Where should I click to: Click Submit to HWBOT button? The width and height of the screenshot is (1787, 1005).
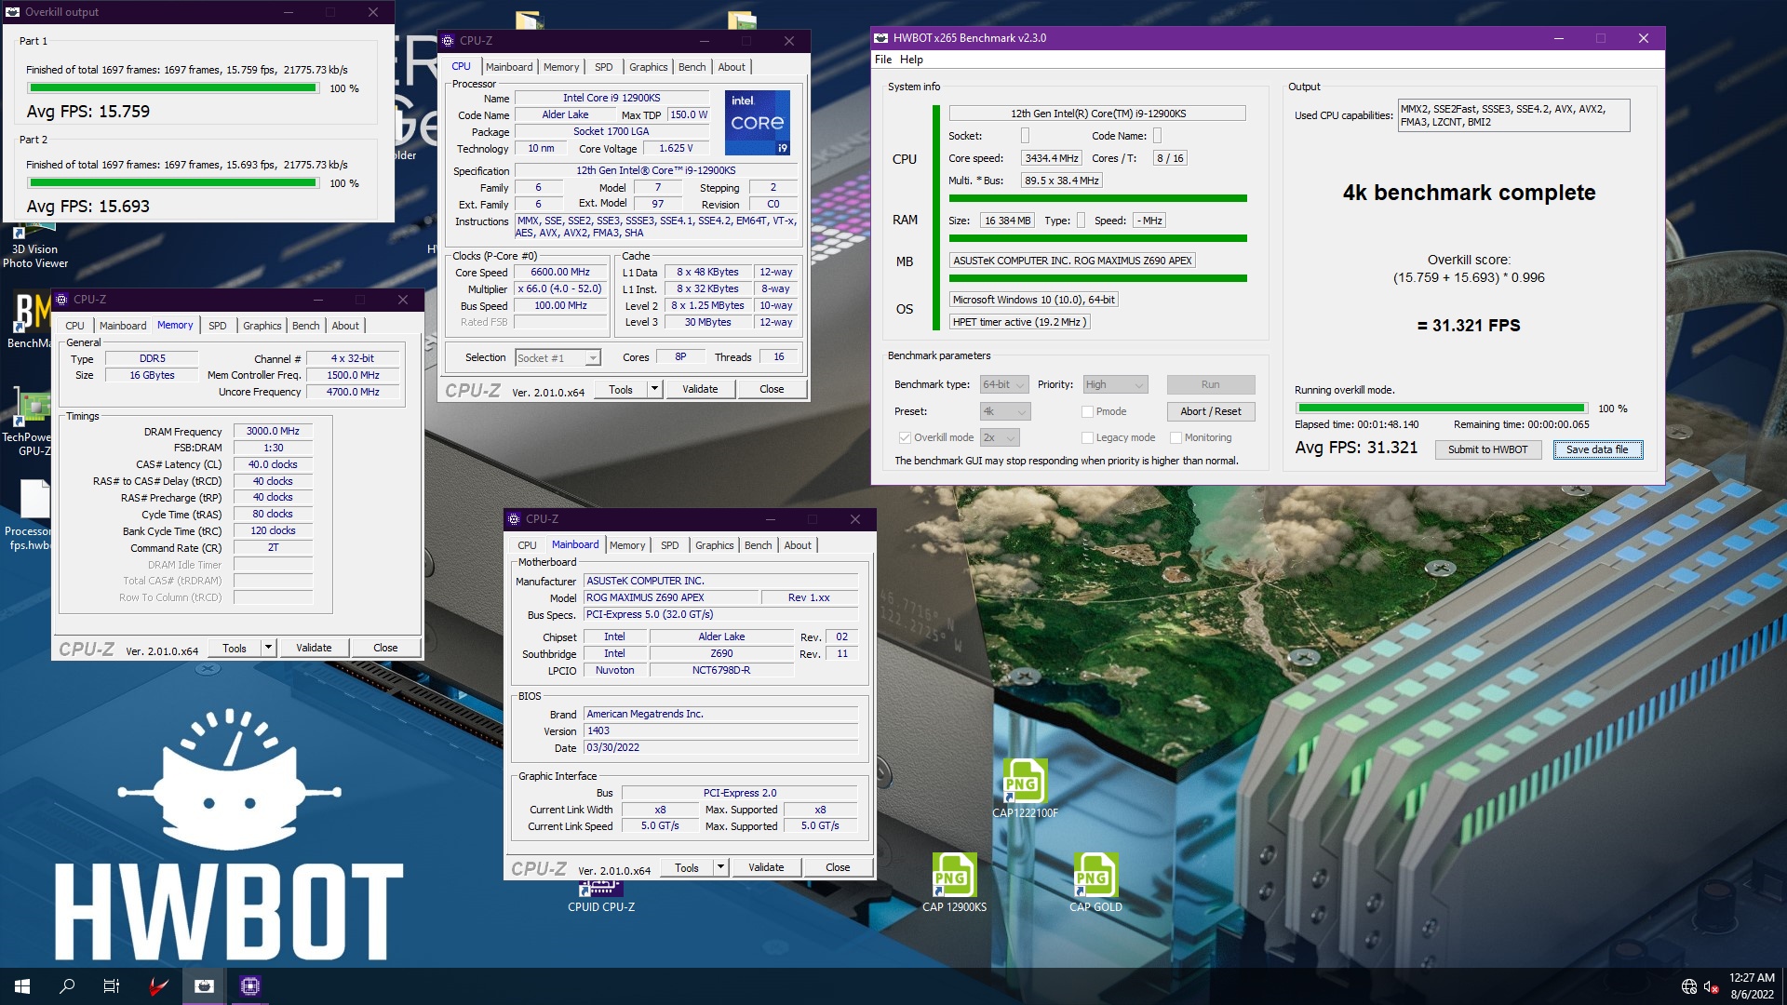(1487, 449)
